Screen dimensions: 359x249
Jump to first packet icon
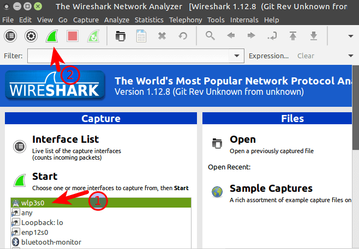point(293,37)
